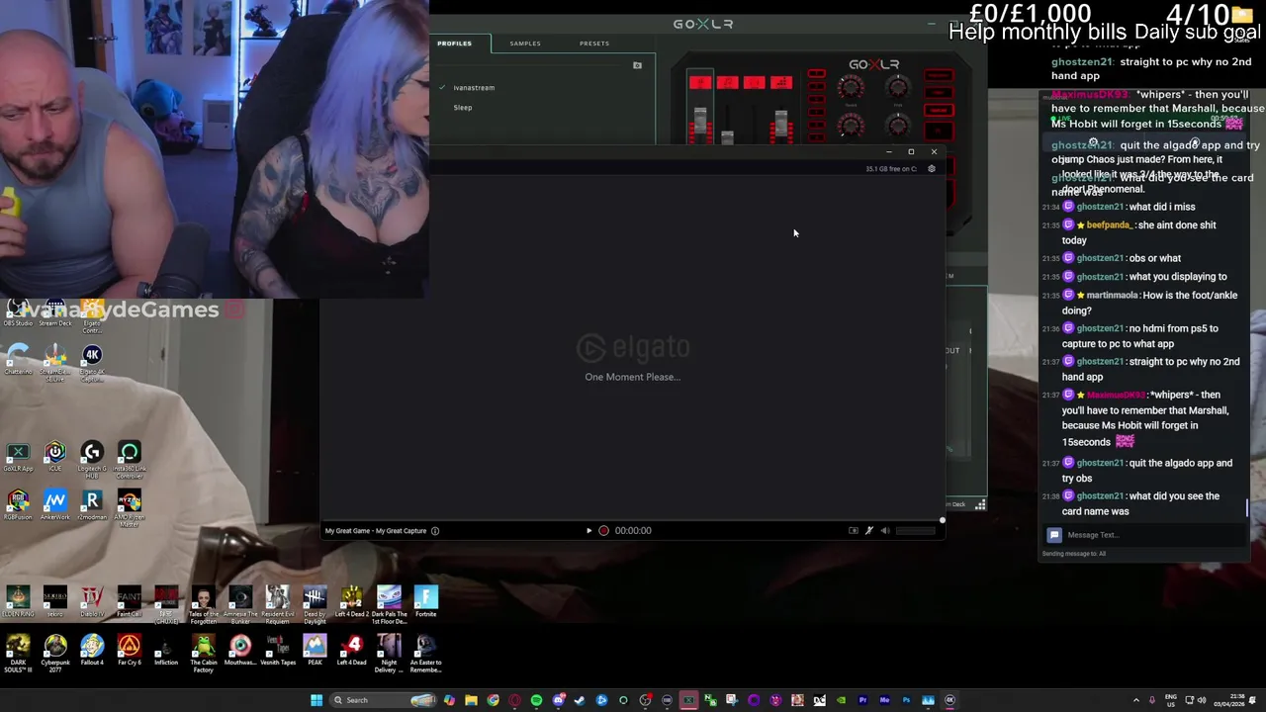The width and height of the screenshot is (1266, 712).
Task: Open iCUE desktop shortcut
Action: 55,457
